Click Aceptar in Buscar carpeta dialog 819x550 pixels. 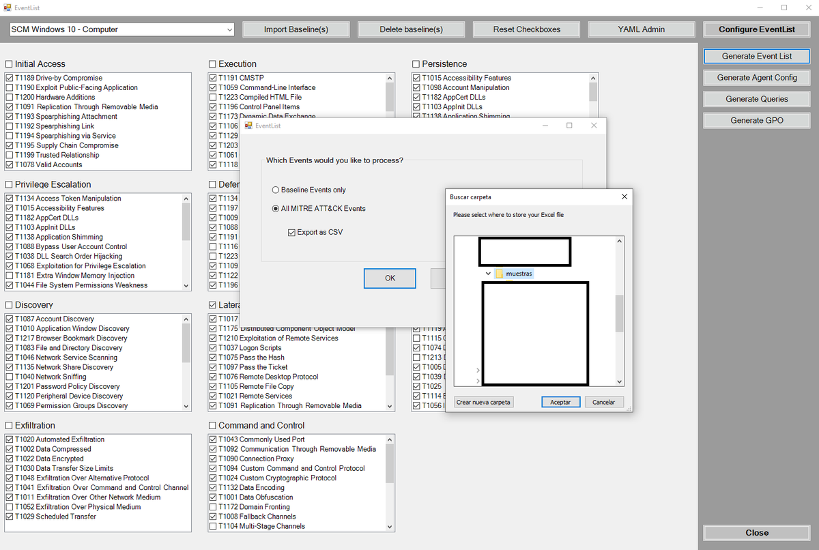(x=561, y=402)
